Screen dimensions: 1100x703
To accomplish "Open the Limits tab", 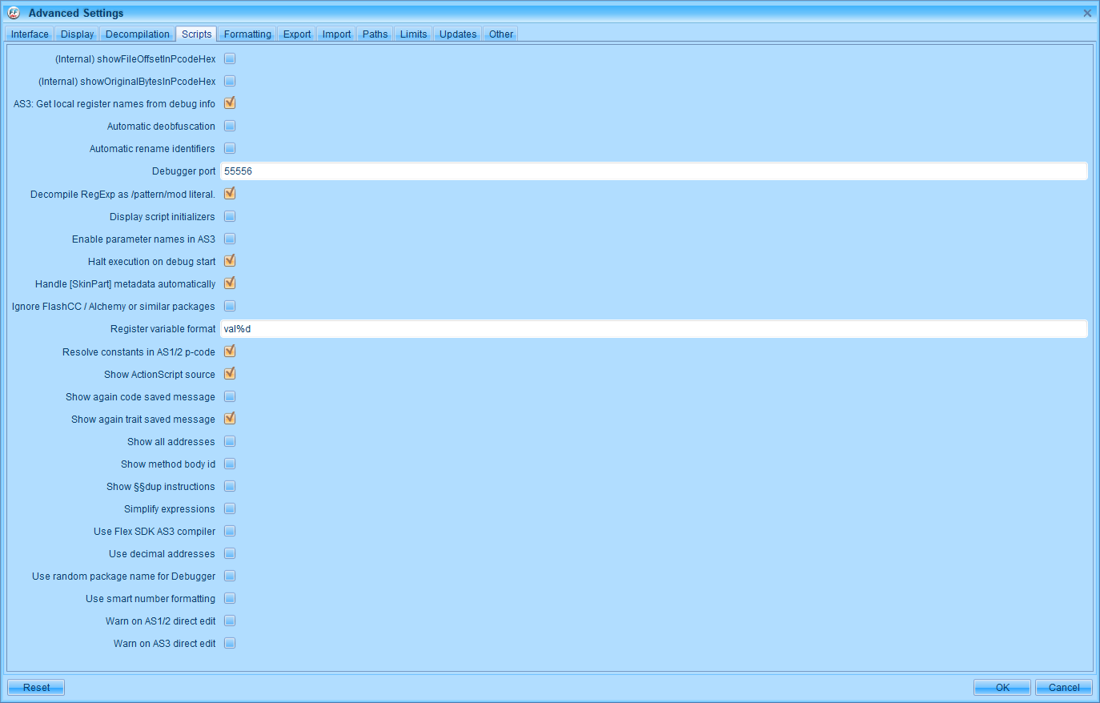I will point(412,34).
